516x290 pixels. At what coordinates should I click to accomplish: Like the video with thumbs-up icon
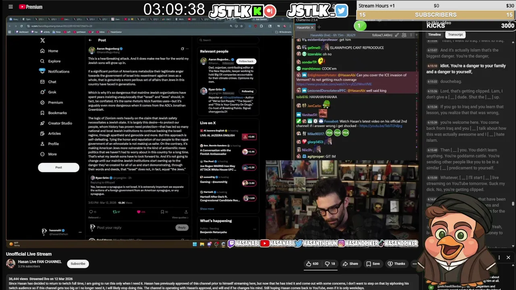click(x=312, y=264)
